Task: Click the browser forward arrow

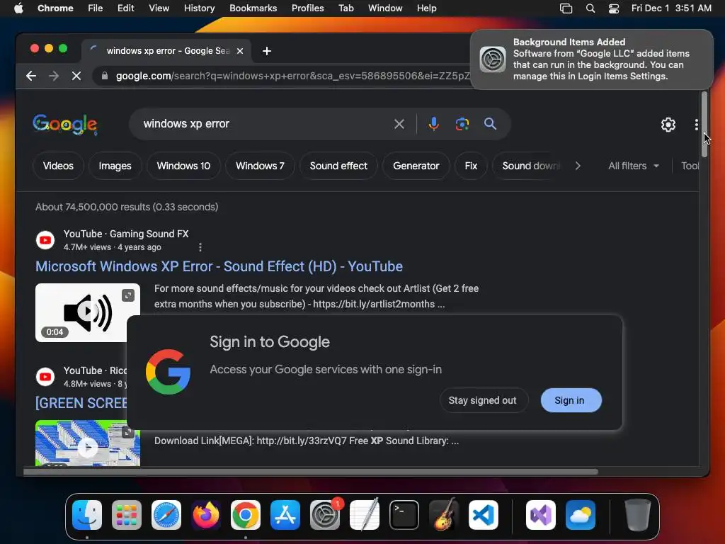Action: point(54,76)
